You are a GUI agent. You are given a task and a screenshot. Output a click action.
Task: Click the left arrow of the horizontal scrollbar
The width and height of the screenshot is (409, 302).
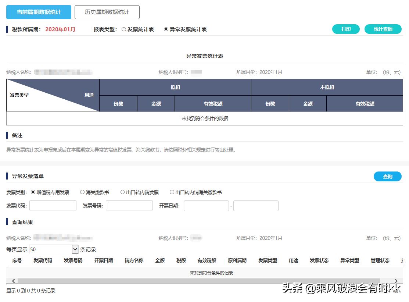[x=13, y=280]
